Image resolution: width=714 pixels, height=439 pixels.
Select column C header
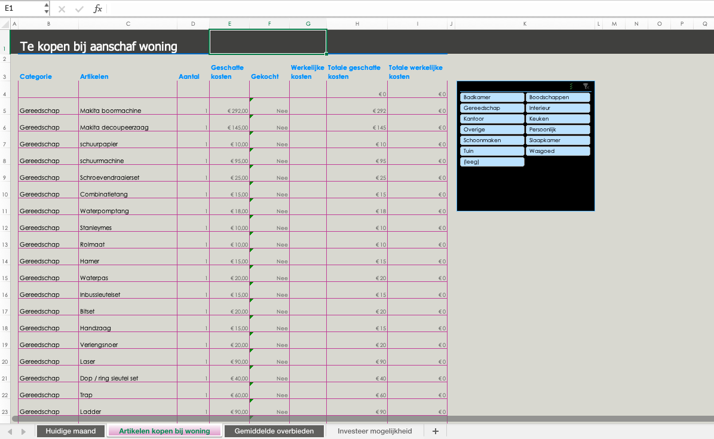tap(128, 24)
